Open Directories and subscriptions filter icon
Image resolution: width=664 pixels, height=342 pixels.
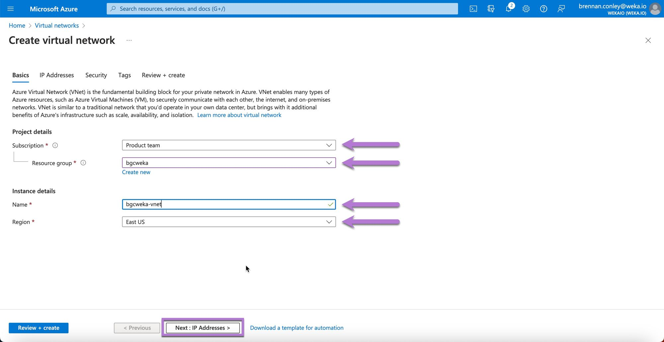(491, 9)
